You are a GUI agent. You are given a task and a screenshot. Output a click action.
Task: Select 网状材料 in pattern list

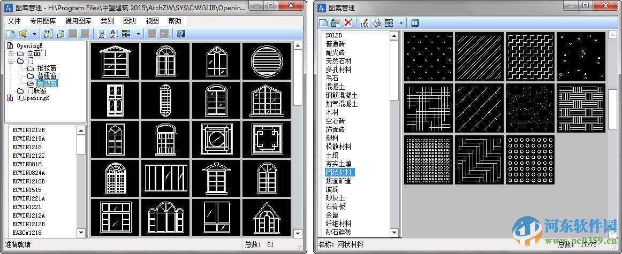click(x=339, y=172)
